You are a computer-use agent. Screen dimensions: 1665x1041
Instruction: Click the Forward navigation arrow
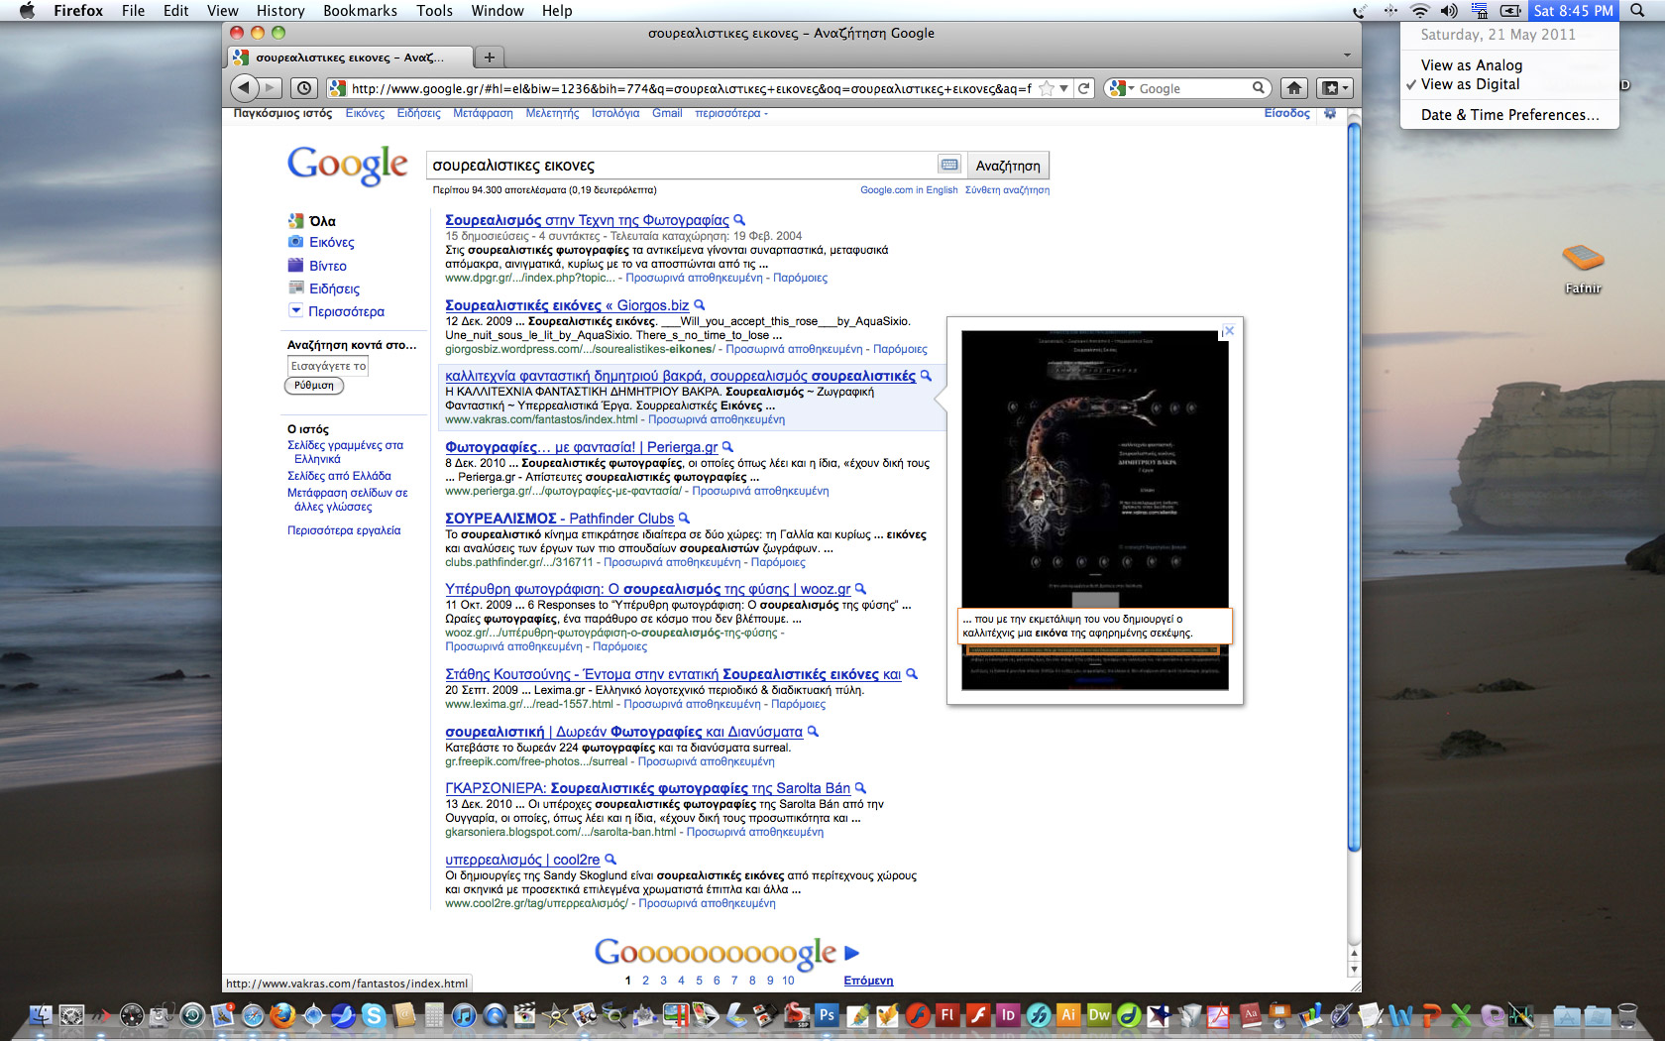point(270,88)
